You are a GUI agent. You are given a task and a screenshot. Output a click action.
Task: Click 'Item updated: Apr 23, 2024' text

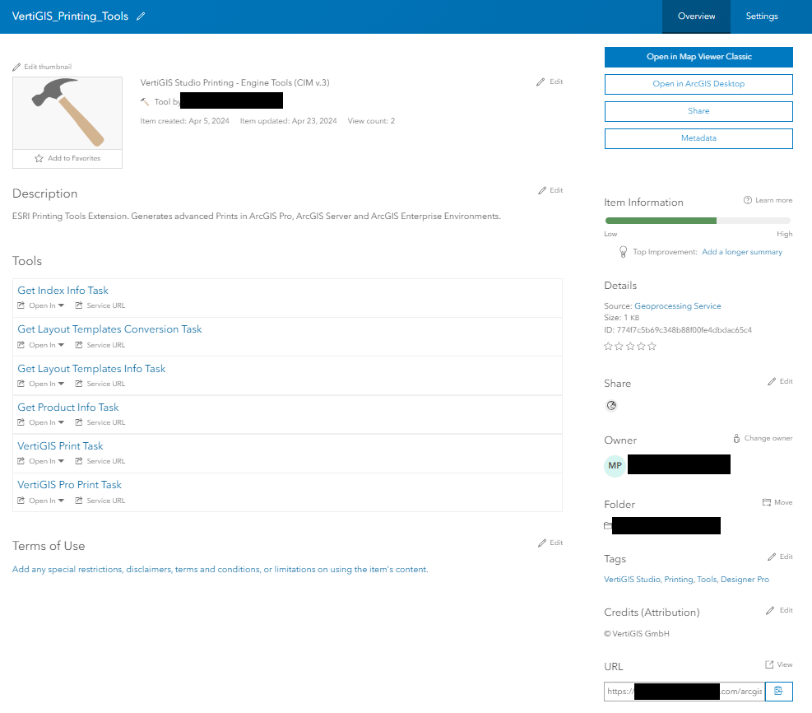click(289, 121)
